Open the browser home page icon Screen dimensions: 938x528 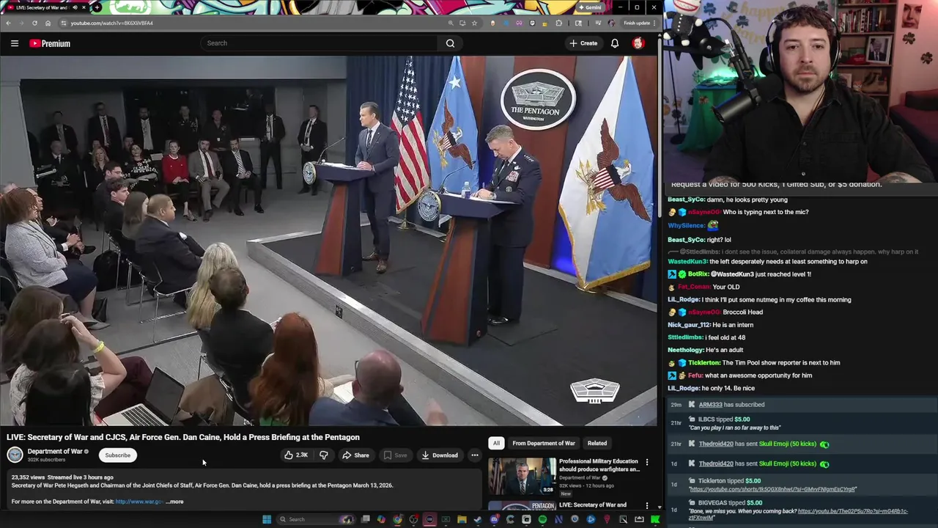[48, 23]
